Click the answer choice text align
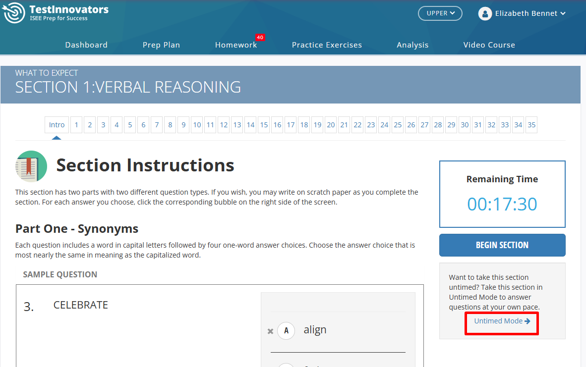Screen dimensions: 586x367 315,330
